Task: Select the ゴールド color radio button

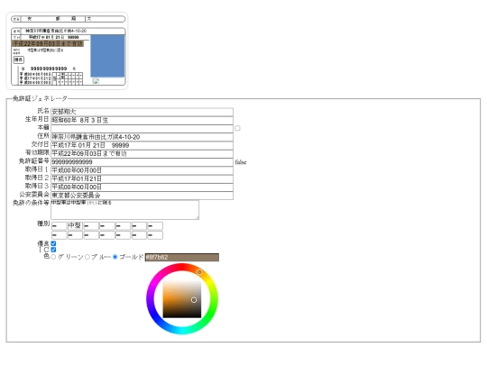Action: pos(115,257)
